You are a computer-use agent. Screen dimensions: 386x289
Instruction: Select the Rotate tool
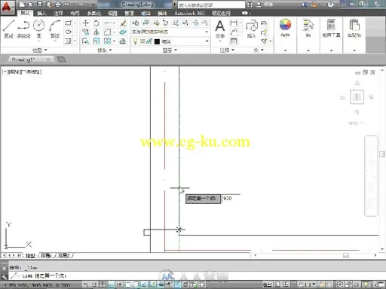(96, 23)
